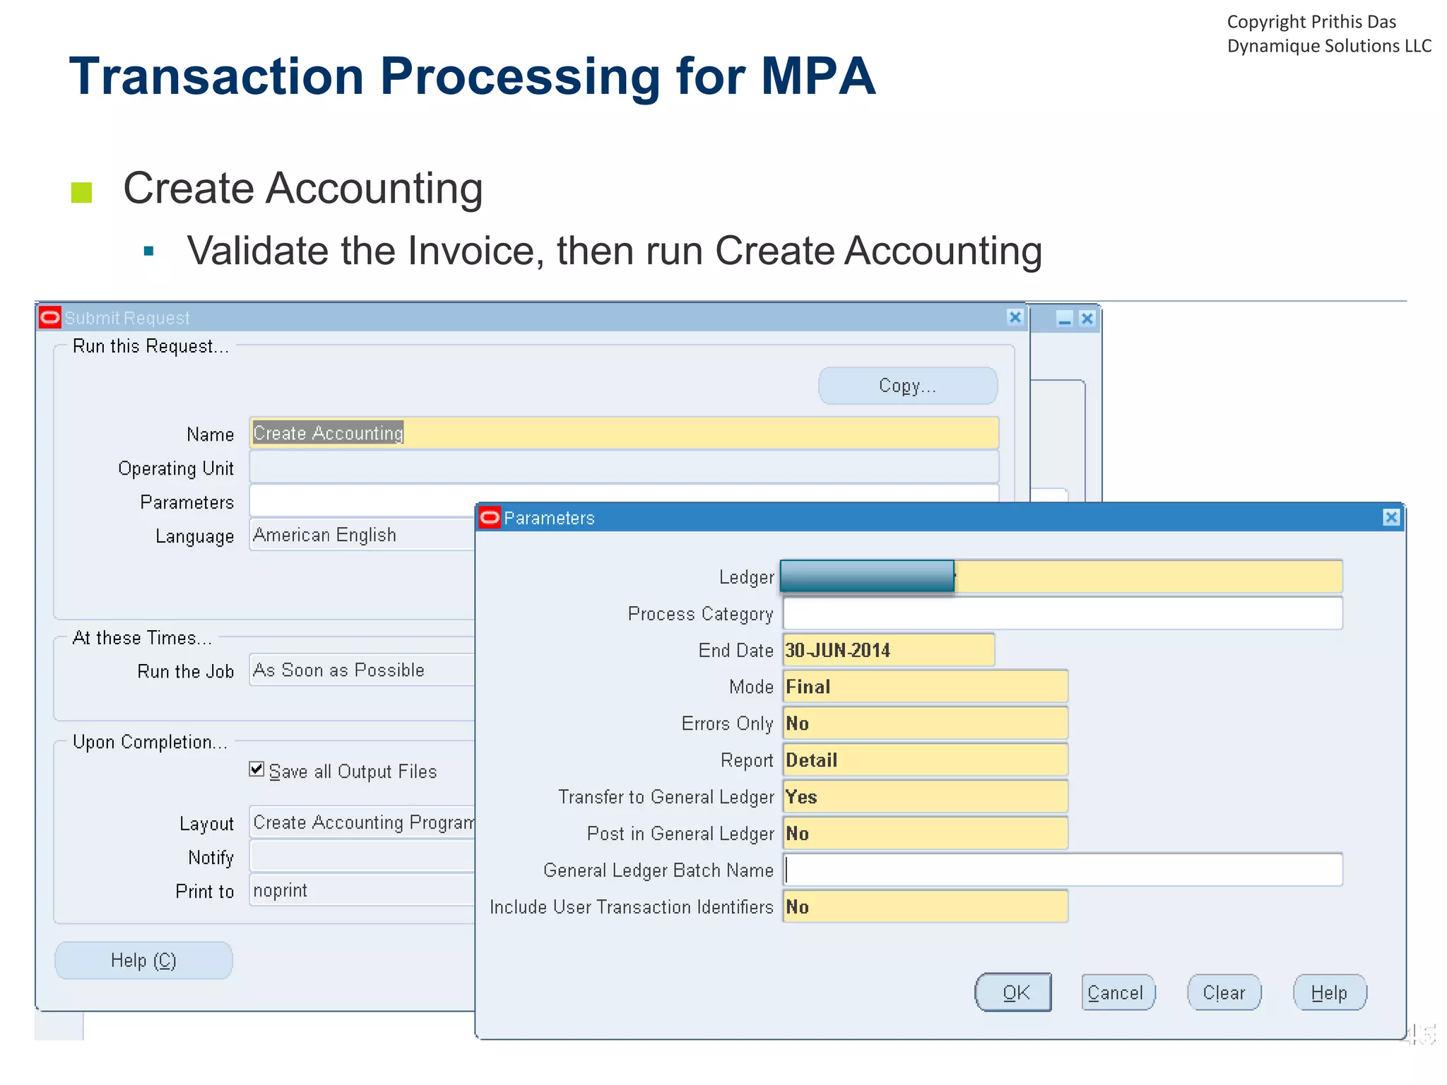Click the Ledger field
This screenshot has height=1085, width=1447.
tap(1061, 576)
